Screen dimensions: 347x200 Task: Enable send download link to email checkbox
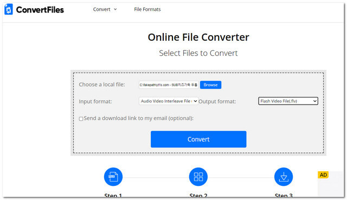pos(81,119)
